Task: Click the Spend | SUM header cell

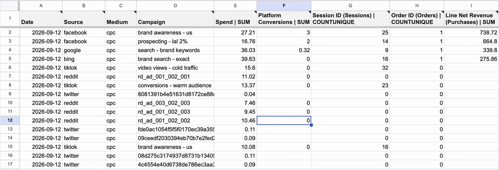Action: (236, 19)
